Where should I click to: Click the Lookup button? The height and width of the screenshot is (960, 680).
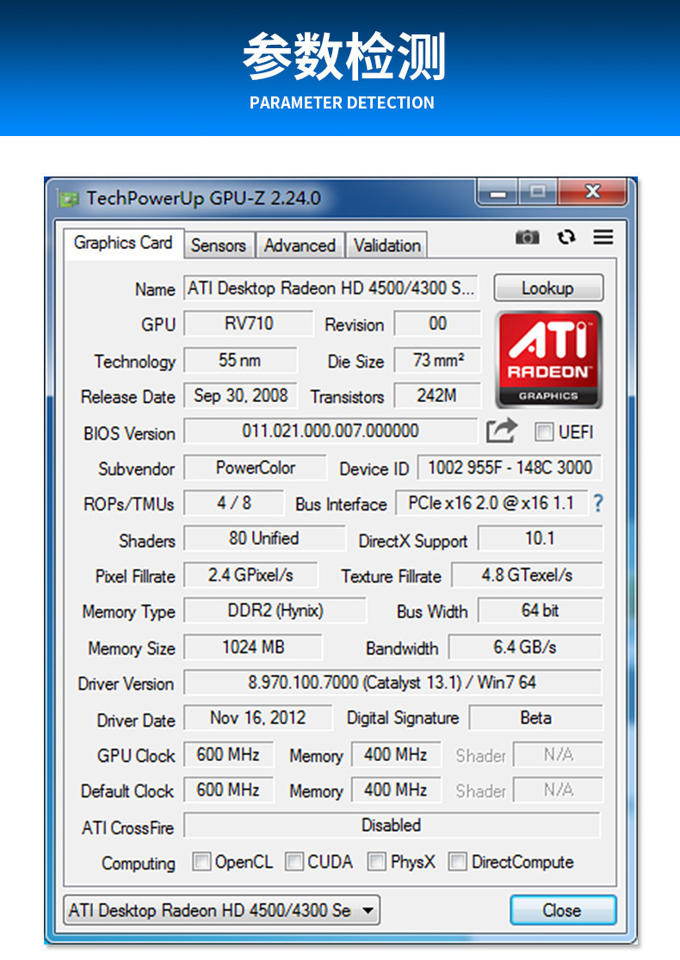[548, 288]
